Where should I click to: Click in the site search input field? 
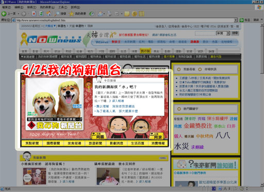(205, 33)
